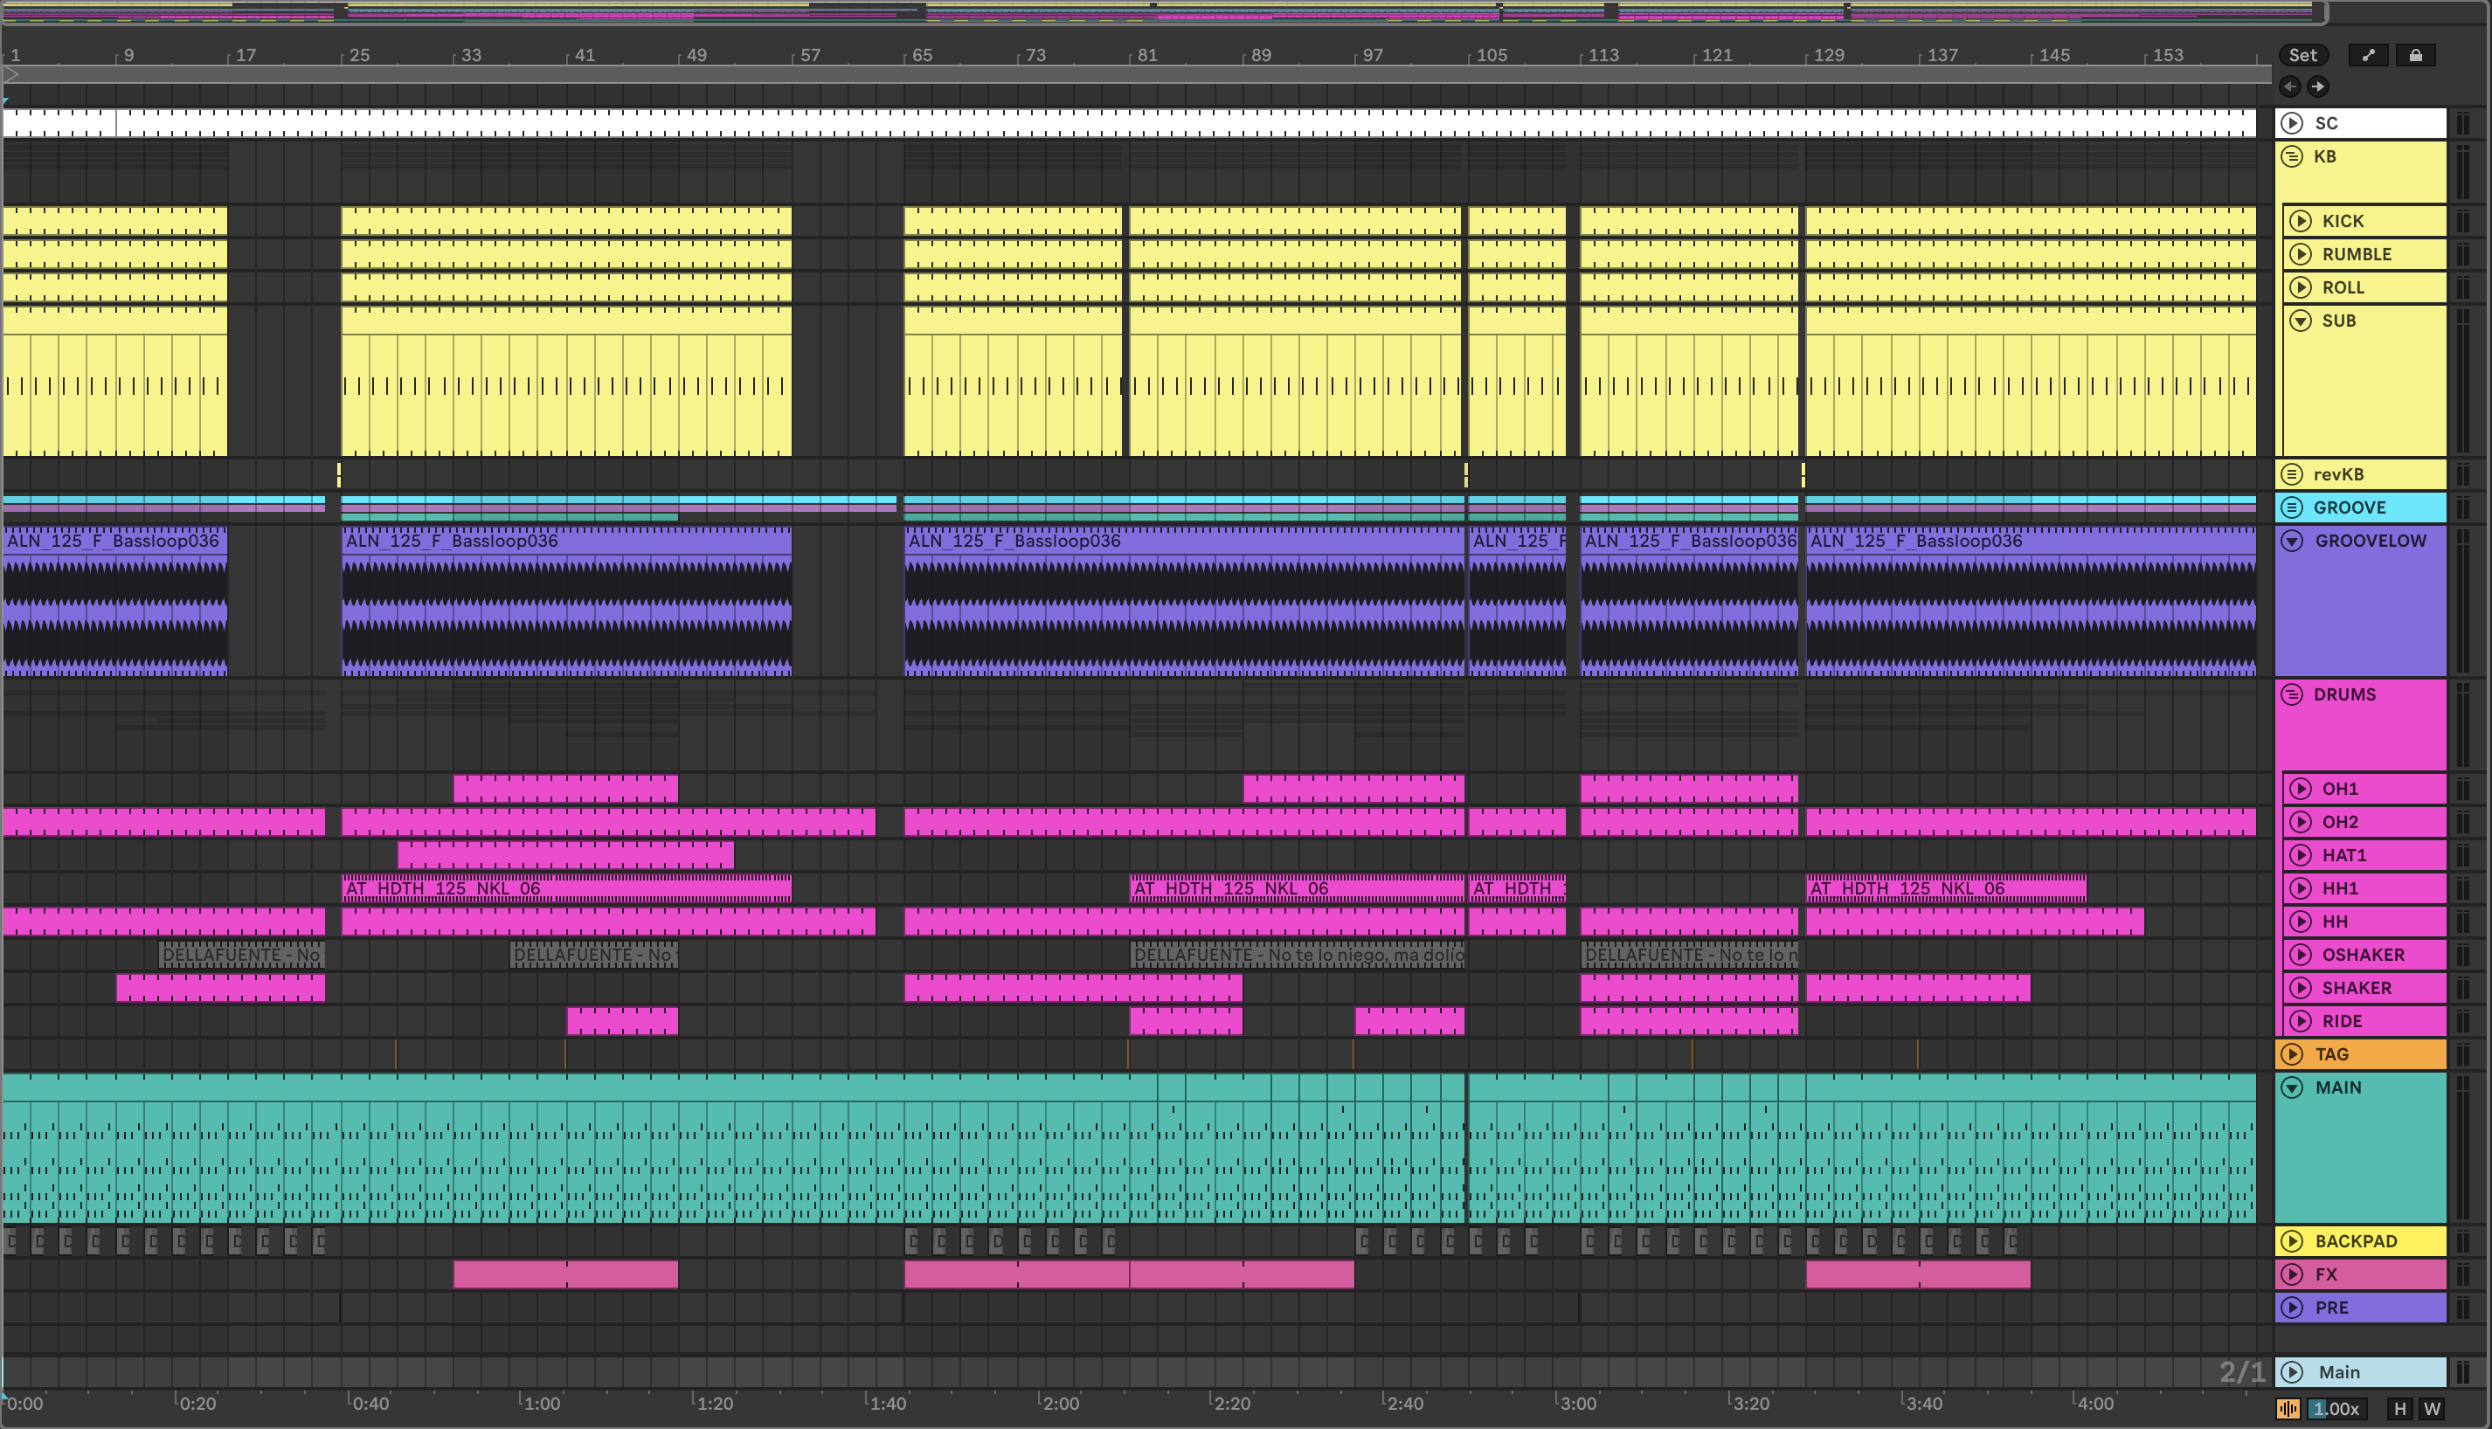Viewport: 2492px width, 1429px height.
Task: Click the Set locator button
Action: click(x=2302, y=55)
